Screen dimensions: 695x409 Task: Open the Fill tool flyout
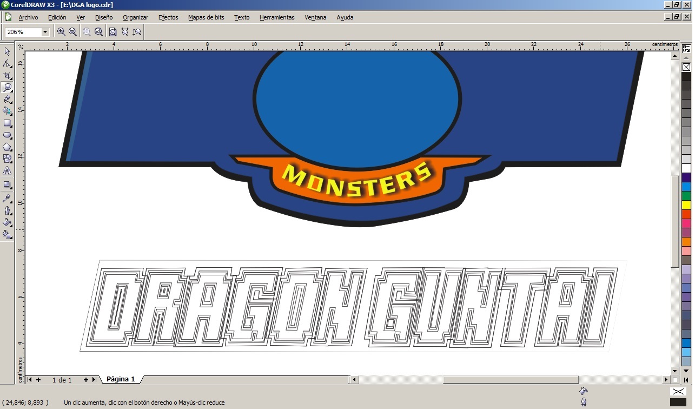7,222
